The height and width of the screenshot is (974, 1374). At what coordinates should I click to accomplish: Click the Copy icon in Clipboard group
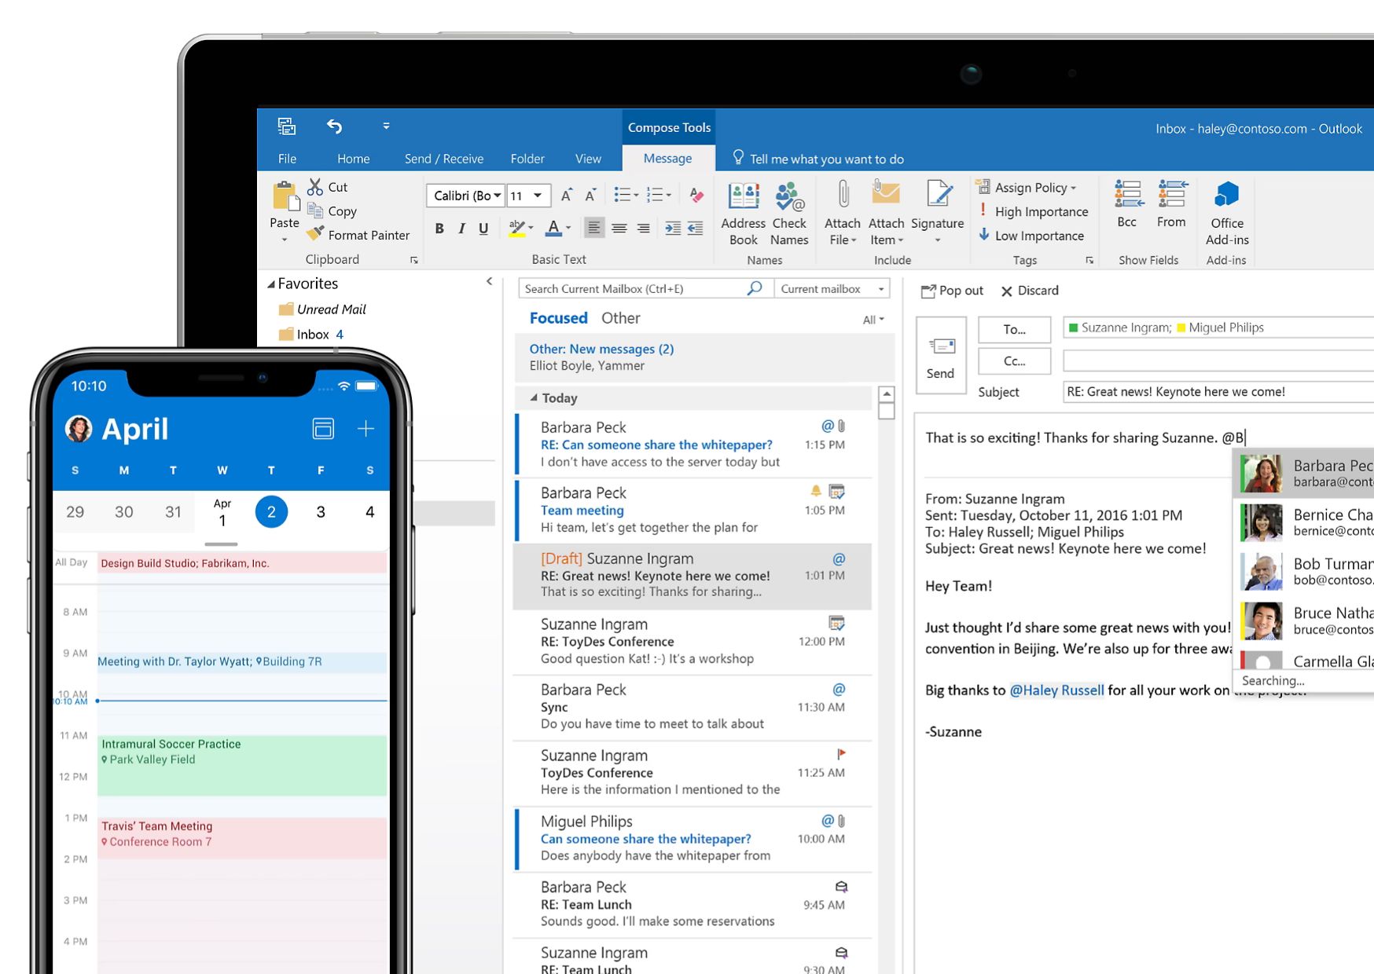point(315,211)
